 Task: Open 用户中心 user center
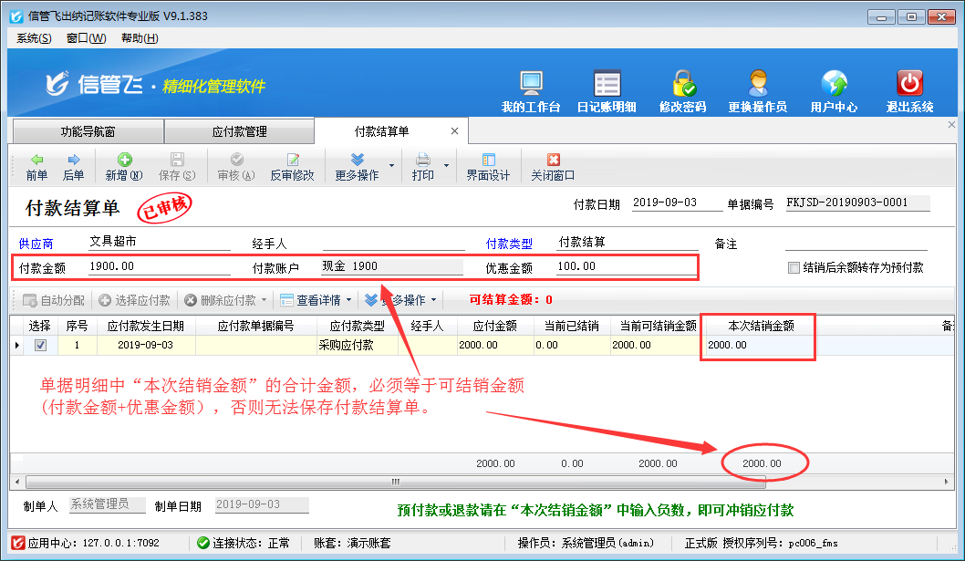pyautogui.click(x=834, y=90)
